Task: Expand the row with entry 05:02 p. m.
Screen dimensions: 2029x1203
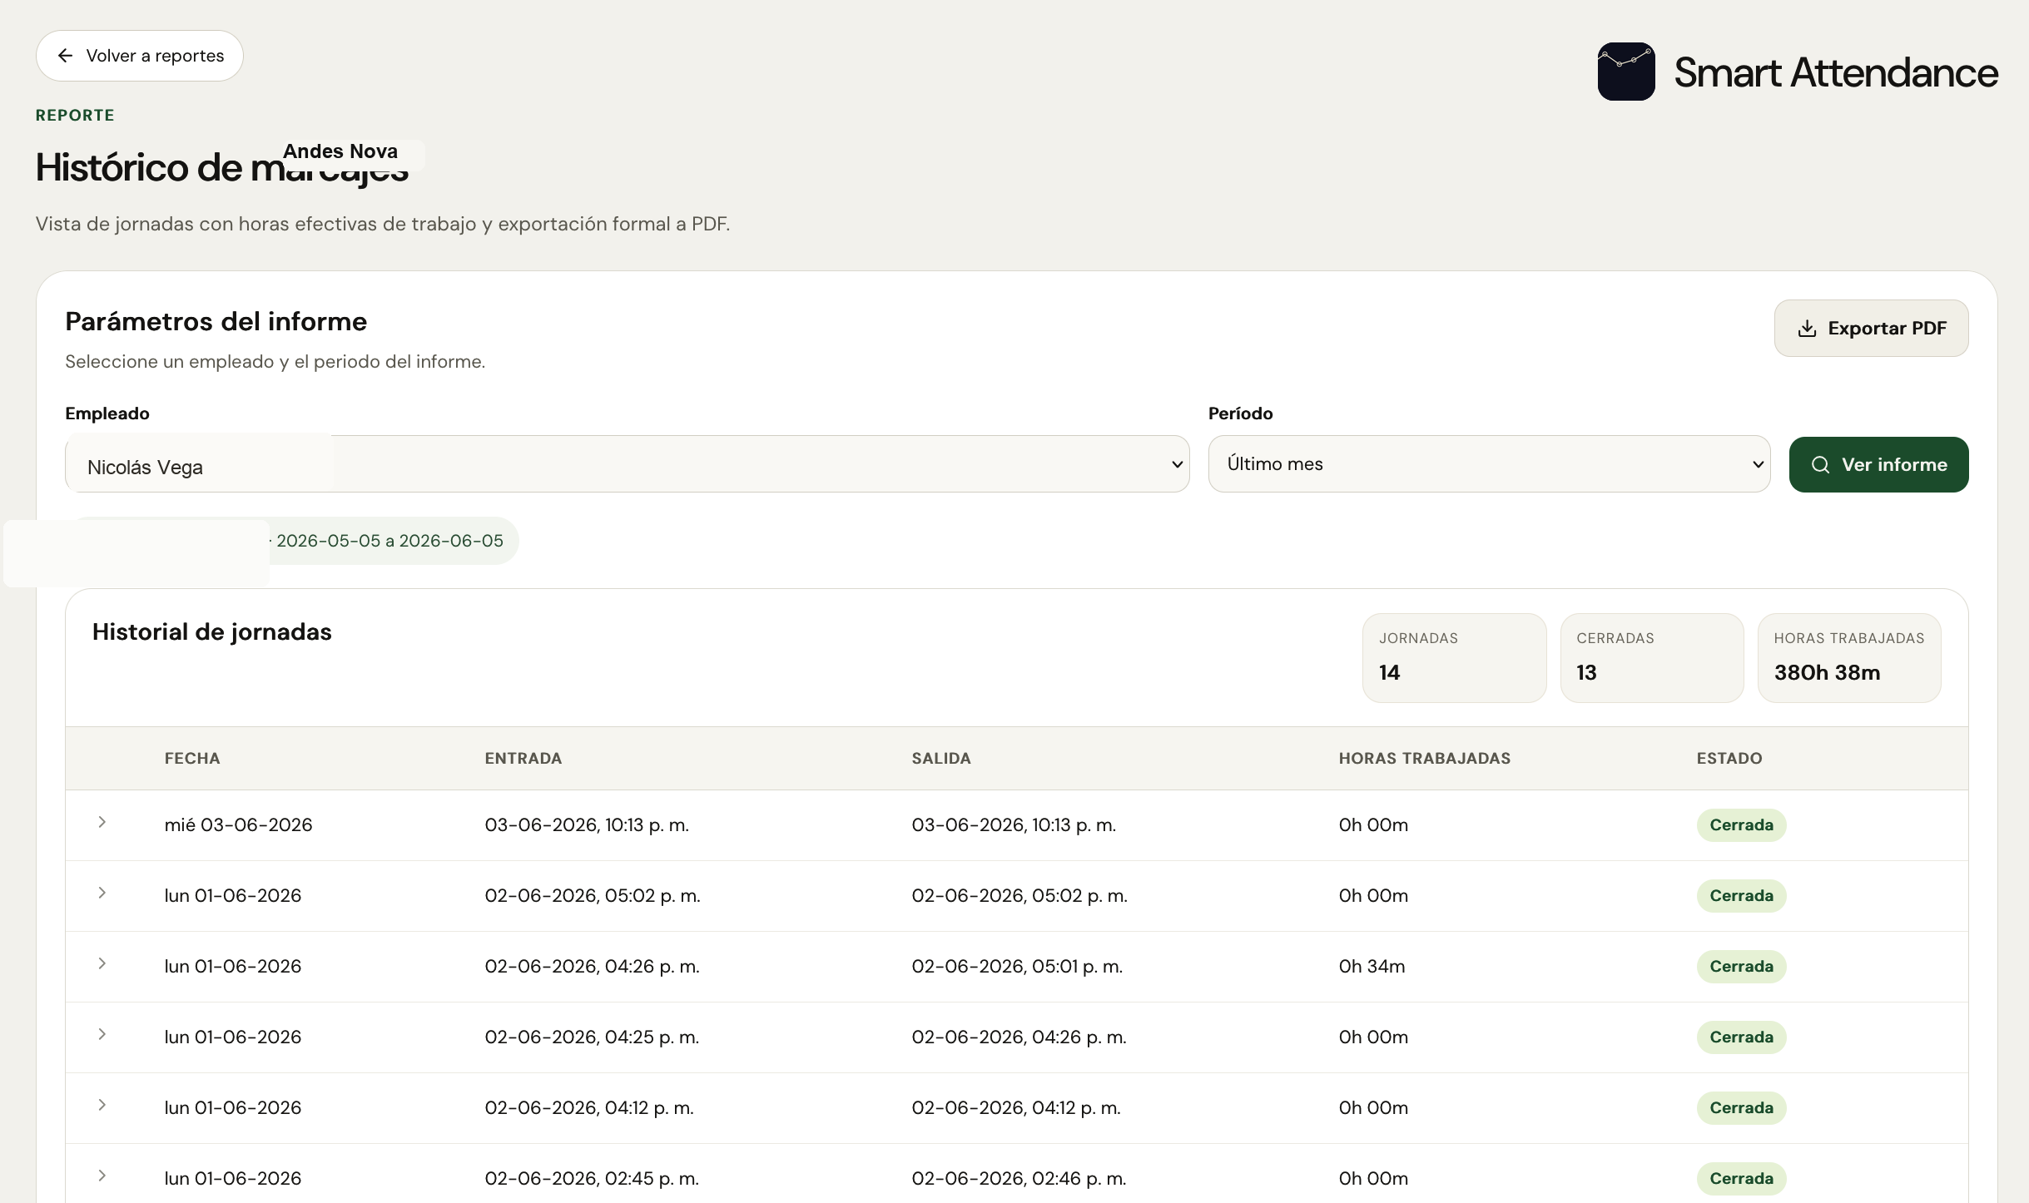Action: pos(102,894)
